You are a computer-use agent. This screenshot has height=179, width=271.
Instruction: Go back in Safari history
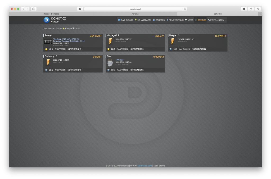pos(23,9)
